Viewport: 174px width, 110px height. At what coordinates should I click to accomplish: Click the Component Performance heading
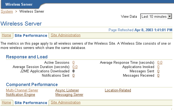tap(32, 84)
